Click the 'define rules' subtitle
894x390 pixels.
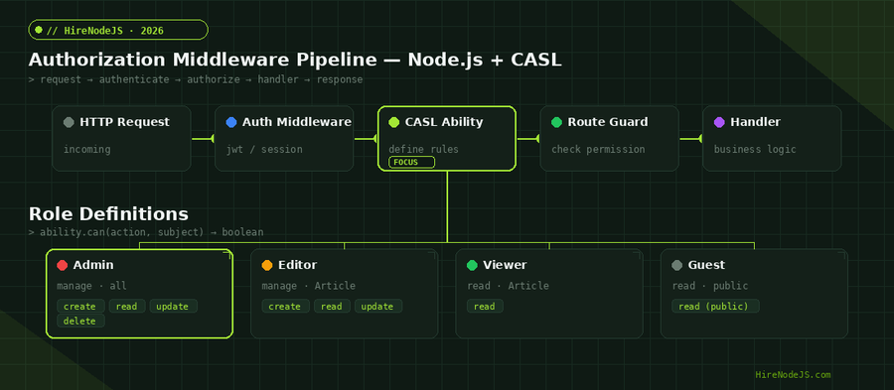(423, 150)
